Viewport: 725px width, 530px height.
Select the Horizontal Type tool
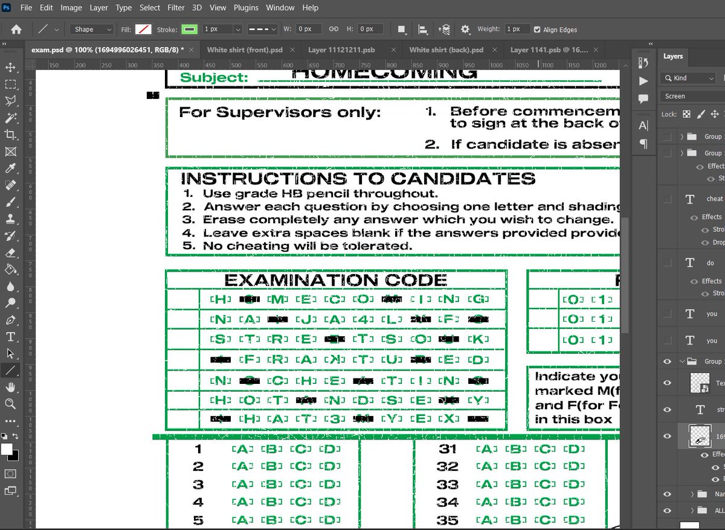pyautogui.click(x=10, y=337)
